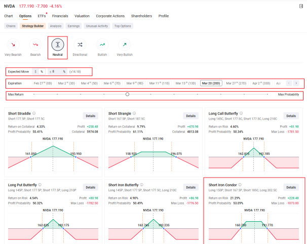
Task: Click the Max Return end of slider
Action: [x=34, y=94]
